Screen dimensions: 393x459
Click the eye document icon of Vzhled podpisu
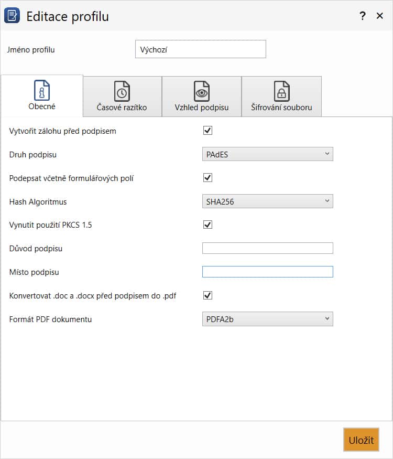click(x=202, y=91)
